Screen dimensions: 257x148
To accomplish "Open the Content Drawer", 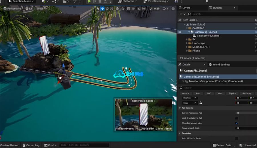I will pos(9,145).
